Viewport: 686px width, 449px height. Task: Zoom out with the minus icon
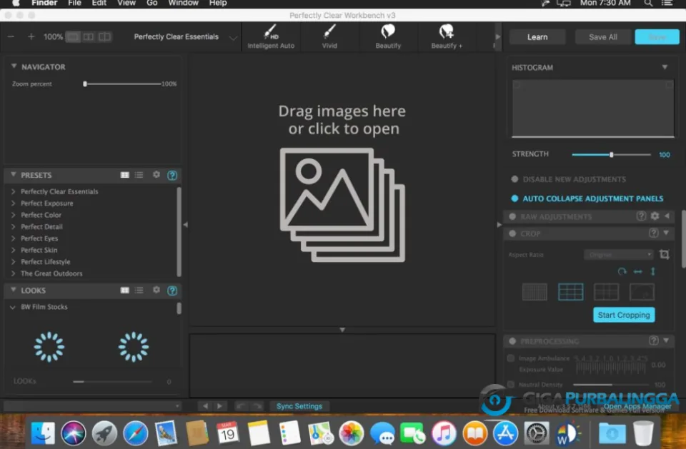[x=11, y=36]
